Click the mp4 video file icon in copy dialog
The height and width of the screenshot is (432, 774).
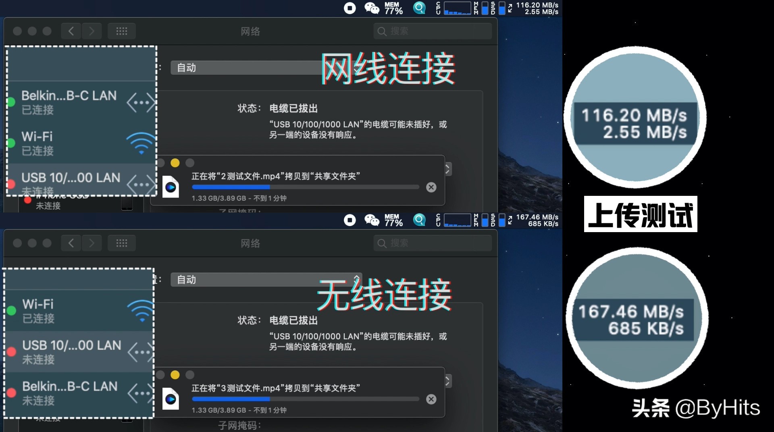pos(171,187)
